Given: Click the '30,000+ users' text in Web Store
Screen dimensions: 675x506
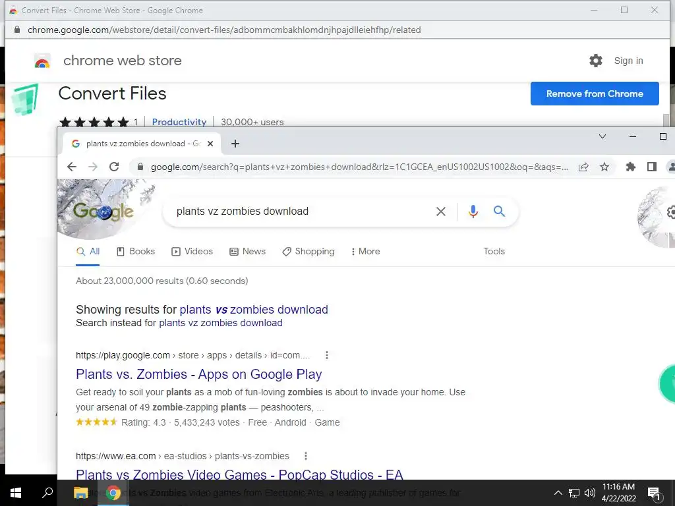Looking at the screenshot, I should (x=252, y=122).
